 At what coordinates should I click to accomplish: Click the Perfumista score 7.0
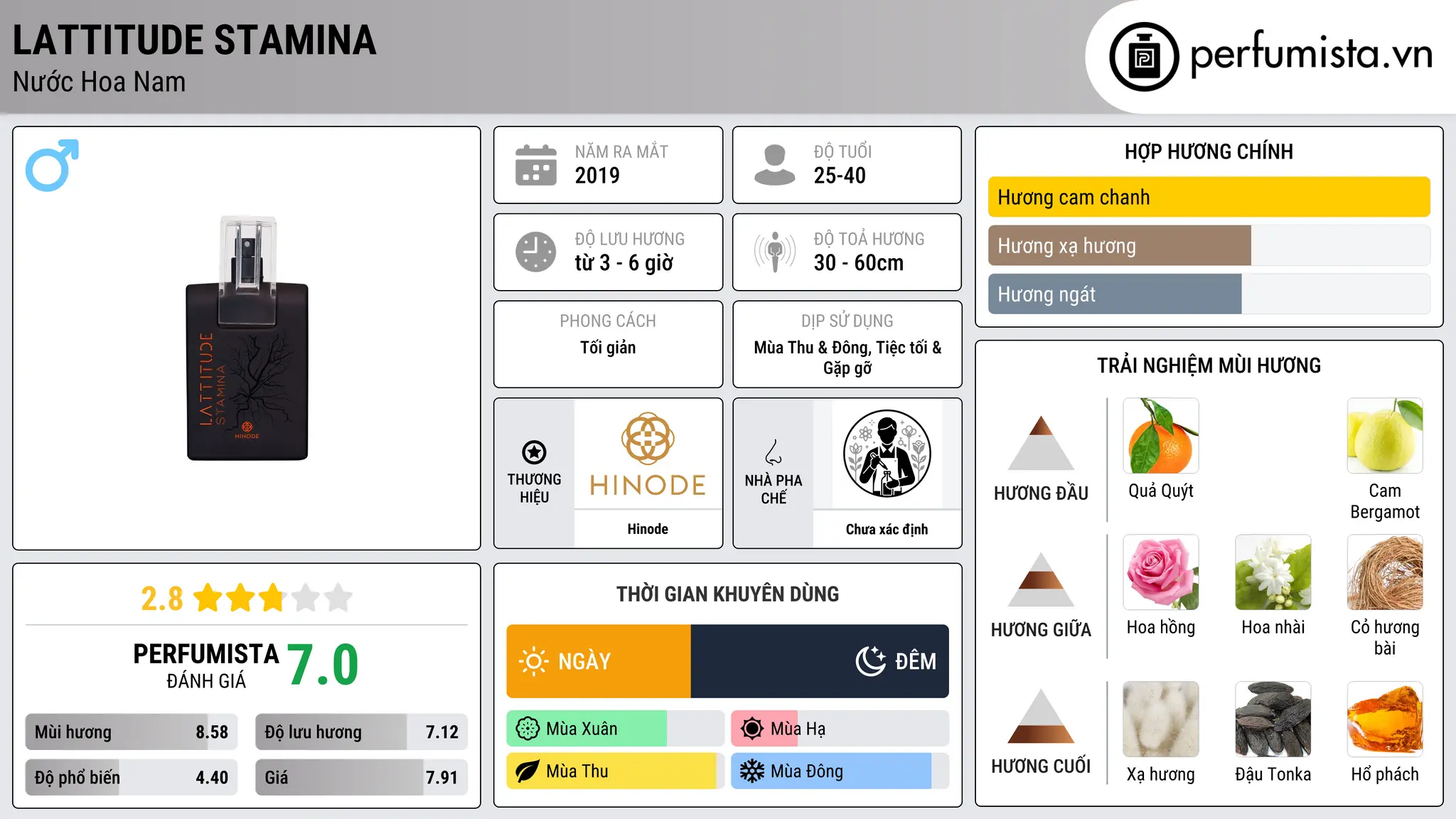pyautogui.click(x=323, y=665)
